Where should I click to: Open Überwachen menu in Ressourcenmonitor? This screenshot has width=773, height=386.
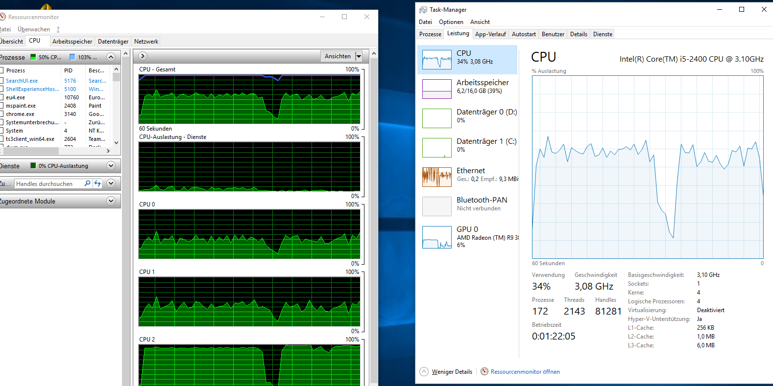(34, 29)
